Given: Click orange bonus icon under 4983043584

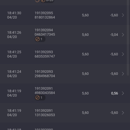Looking at the screenshot, I should 37,97.
